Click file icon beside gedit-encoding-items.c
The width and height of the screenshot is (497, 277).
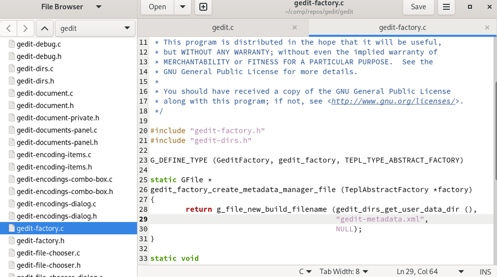(x=12, y=154)
